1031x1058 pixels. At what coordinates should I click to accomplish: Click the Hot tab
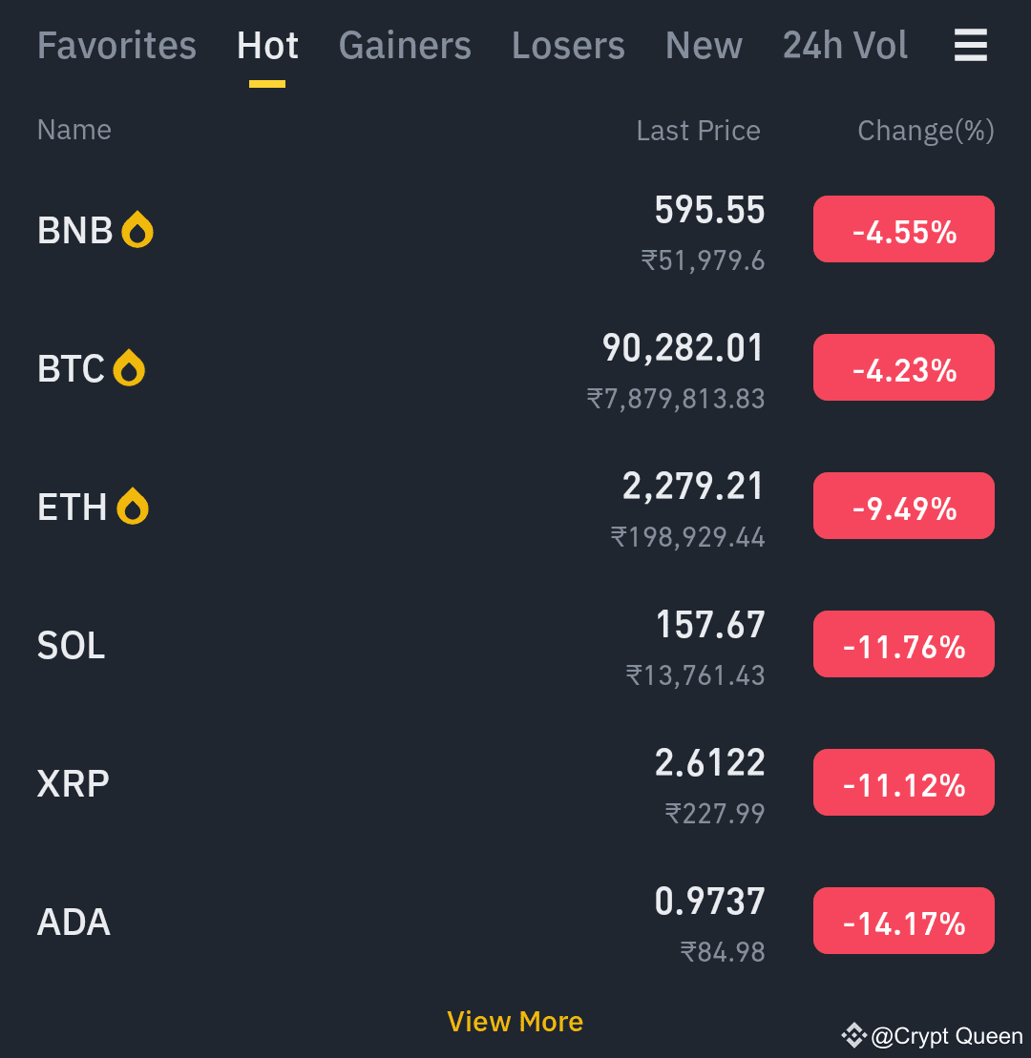tap(267, 46)
